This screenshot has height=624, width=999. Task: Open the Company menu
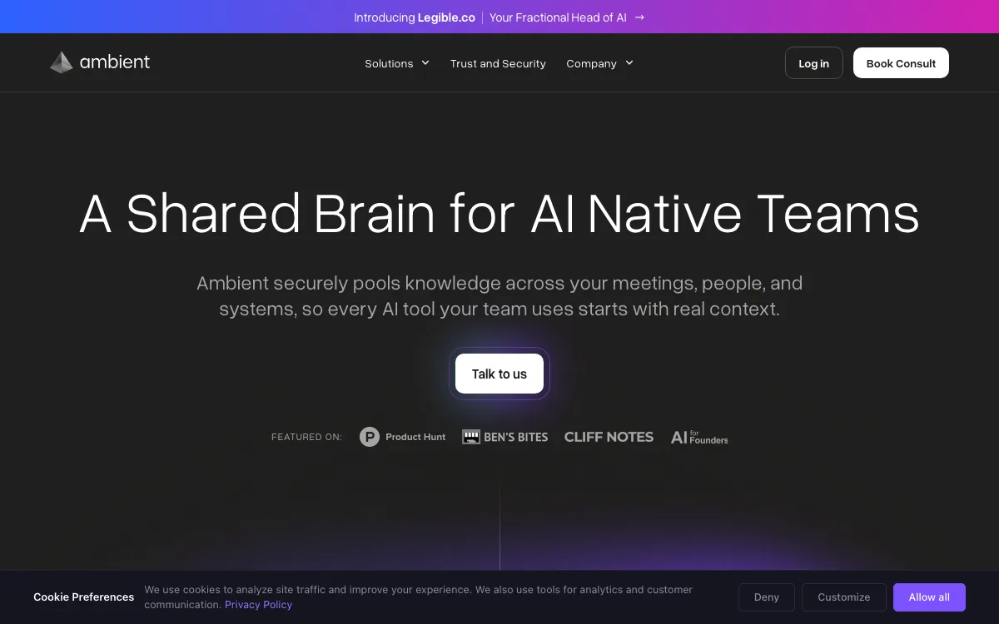pyautogui.click(x=599, y=63)
